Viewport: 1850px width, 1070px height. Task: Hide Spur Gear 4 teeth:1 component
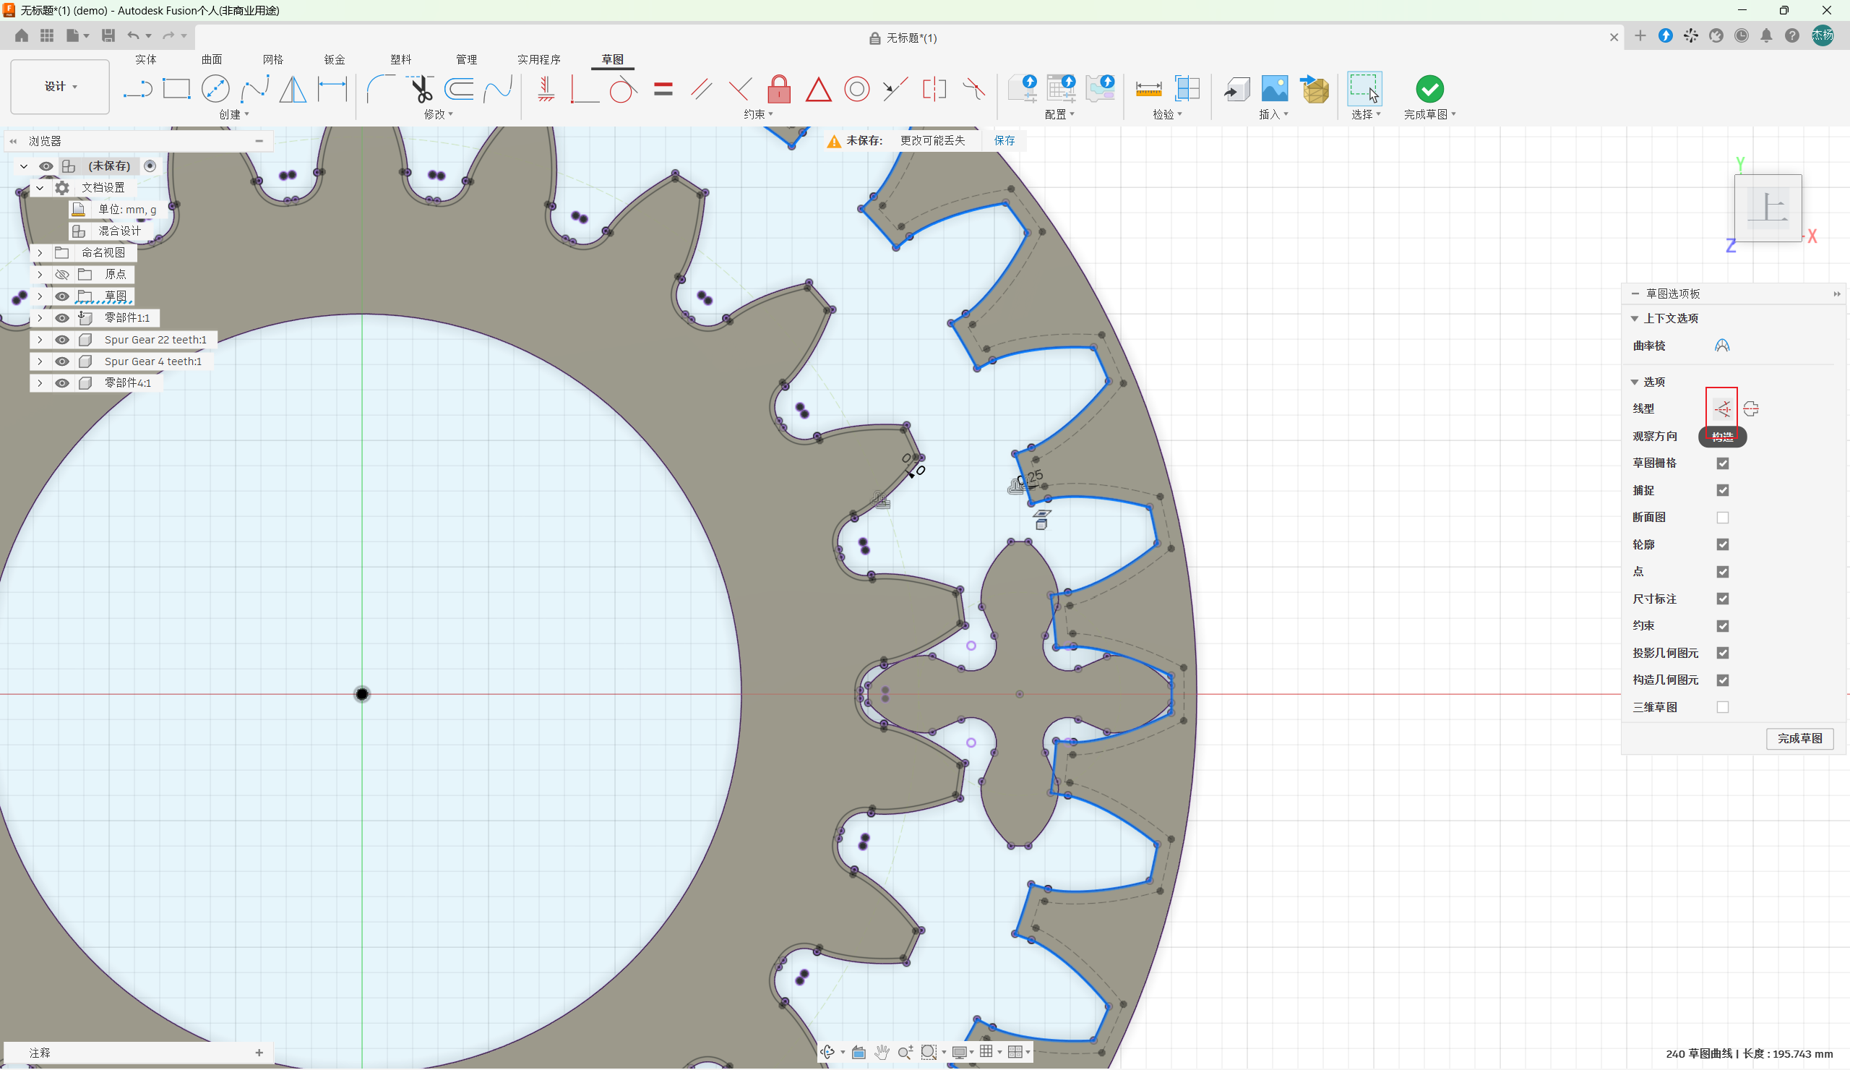coord(62,361)
